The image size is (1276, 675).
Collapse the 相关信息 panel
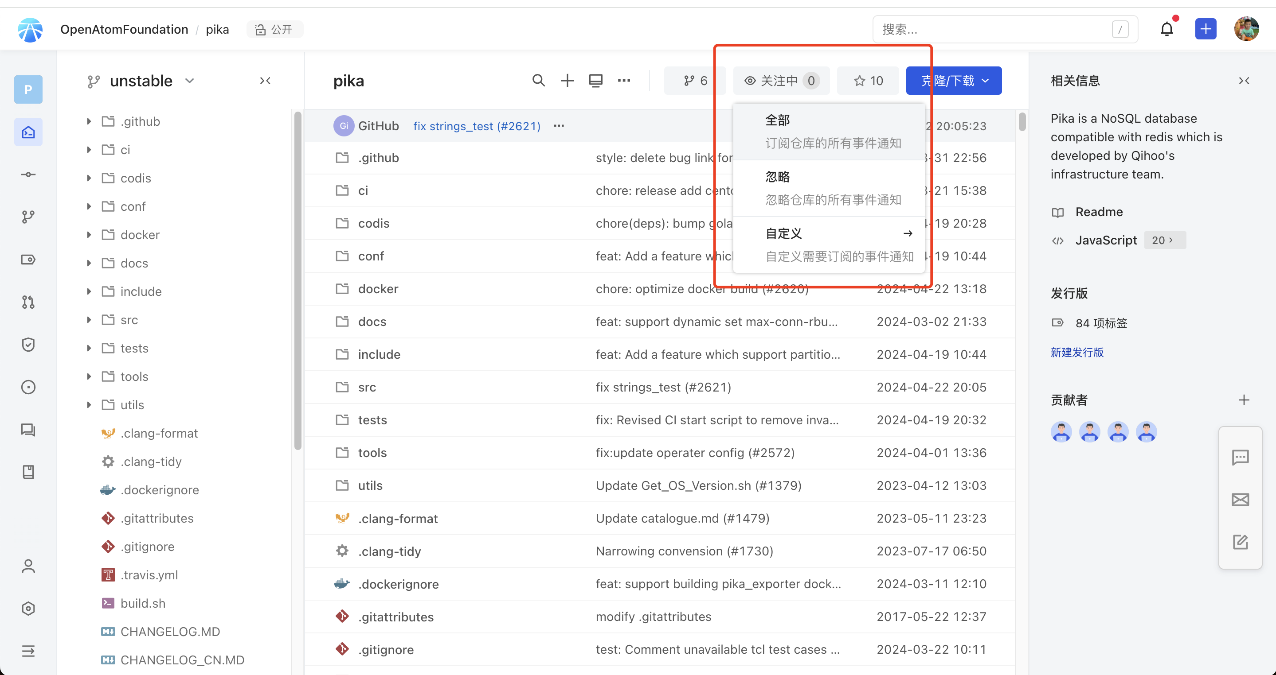tap(1243, 80)
